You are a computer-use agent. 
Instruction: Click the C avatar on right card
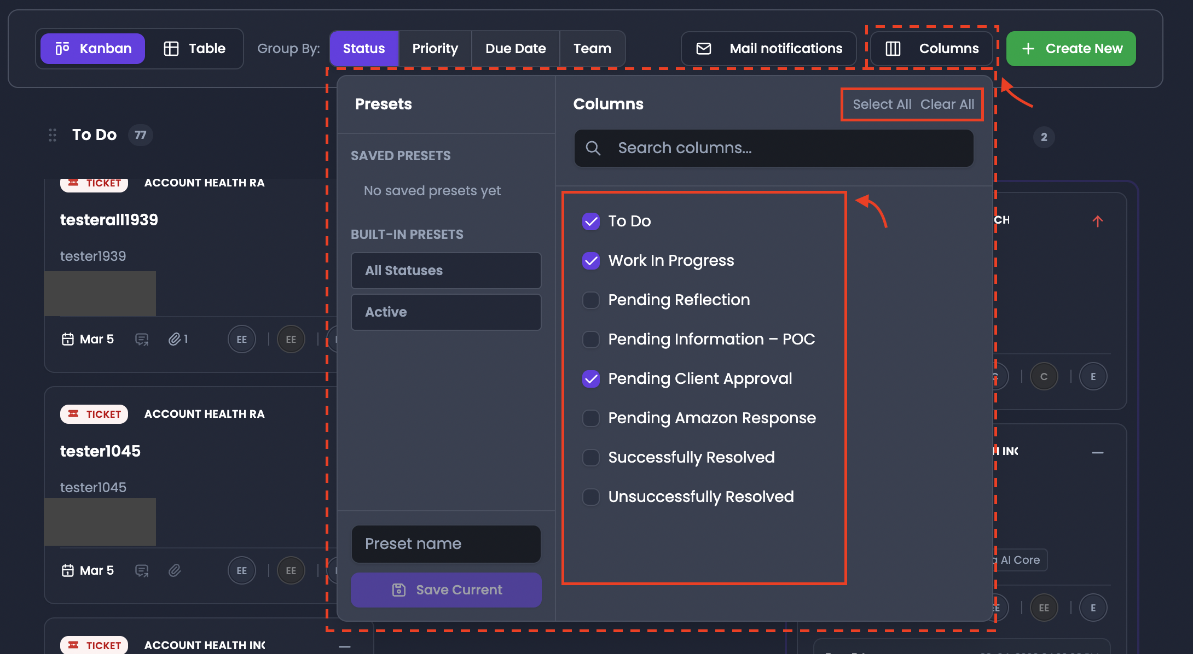pyautogui.click(x=1044, y=376)
